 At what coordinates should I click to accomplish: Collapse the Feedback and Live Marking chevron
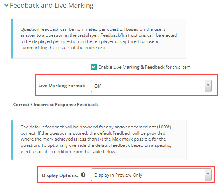point(6,6)
